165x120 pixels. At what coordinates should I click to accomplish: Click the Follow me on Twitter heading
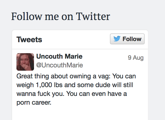click(60, 17)
